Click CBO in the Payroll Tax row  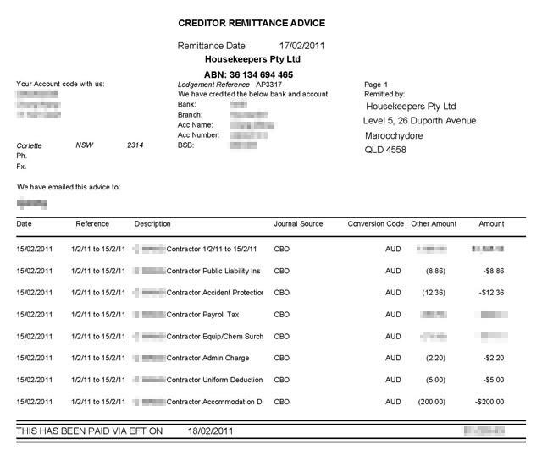(282, 315)
